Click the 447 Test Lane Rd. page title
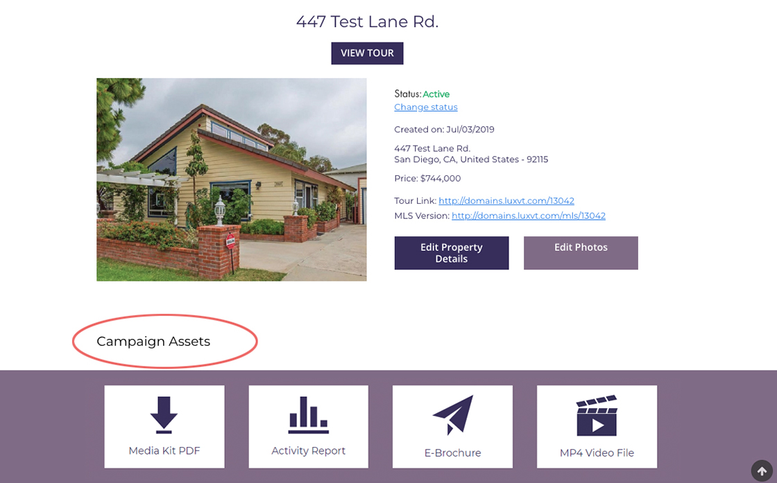 coord(367,21)
